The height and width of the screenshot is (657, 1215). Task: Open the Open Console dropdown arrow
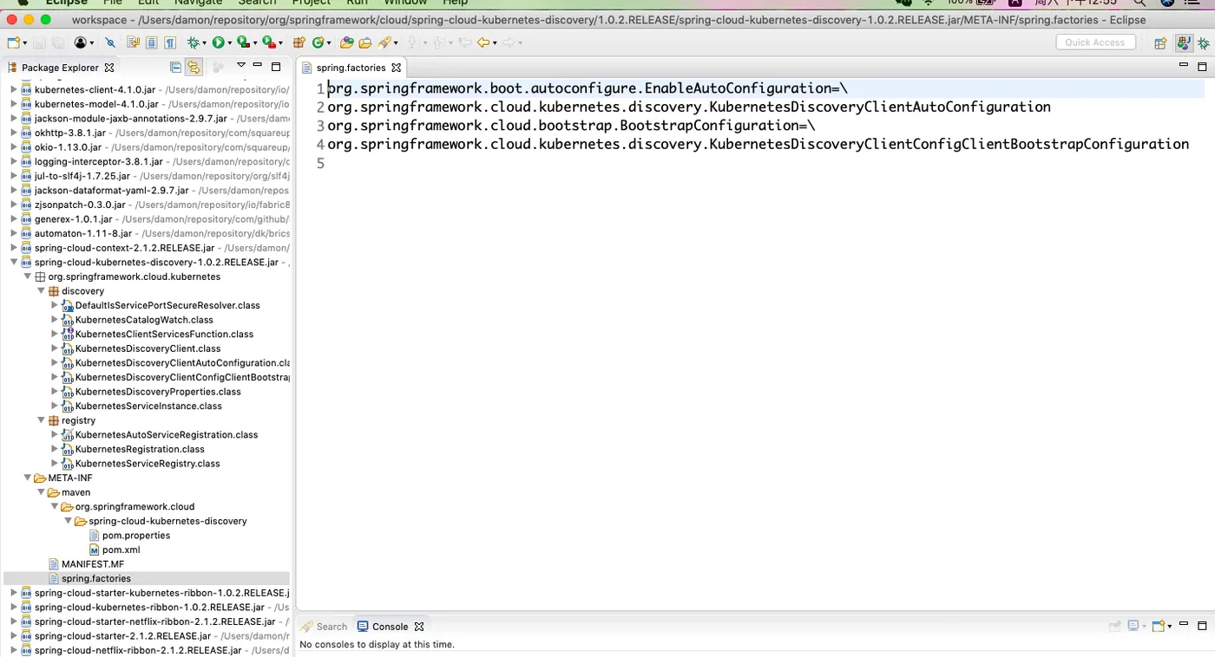pos(1170,626)
